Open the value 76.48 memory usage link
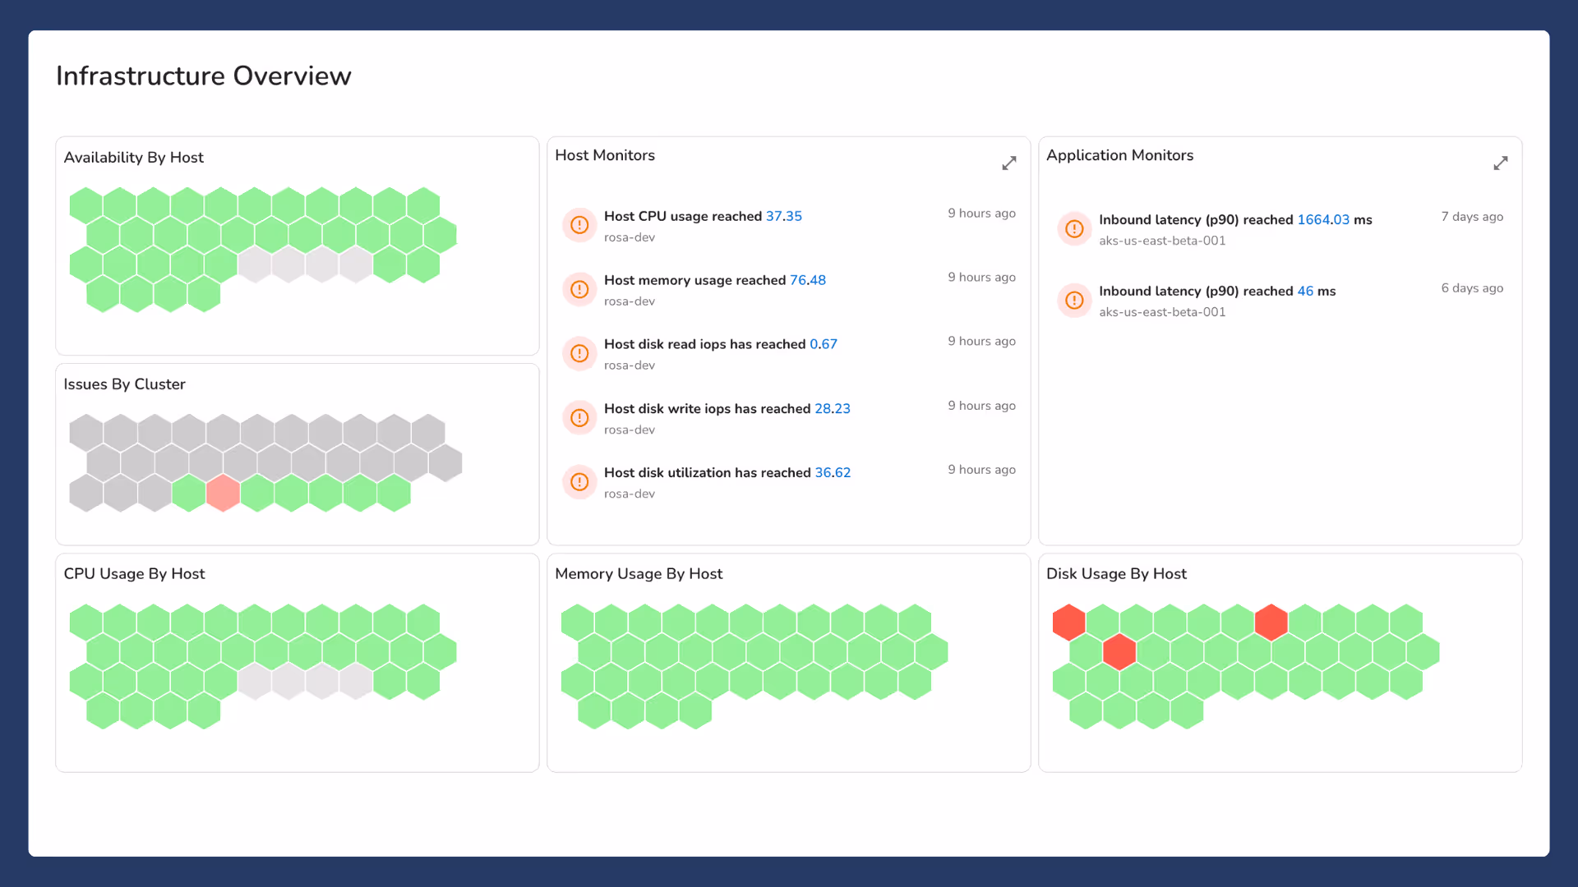 click(x=808, y=280)
